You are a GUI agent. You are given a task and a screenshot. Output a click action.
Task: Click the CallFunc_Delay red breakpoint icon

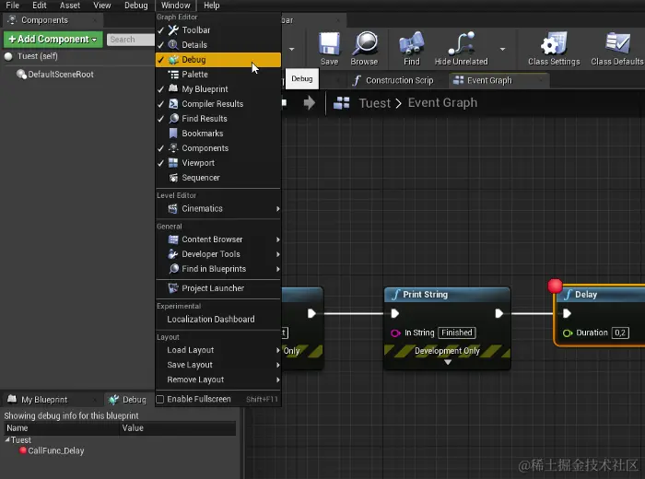pos(23,450)
